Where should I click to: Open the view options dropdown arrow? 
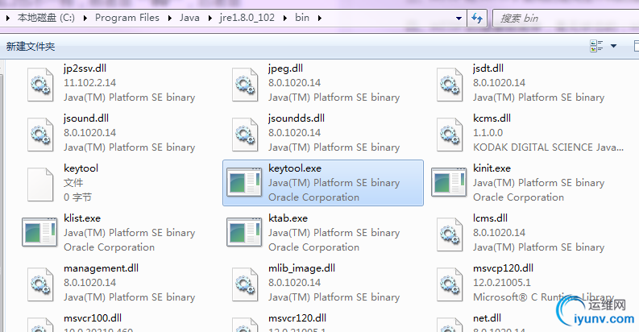click(x=613, y=46)
